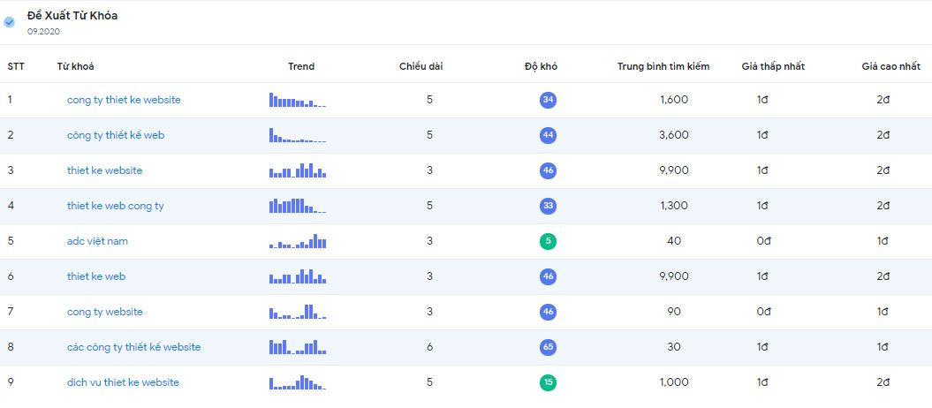Viewport: 932px width, 408px height.
Task: Click the 'Từ khoá' column header
Action: point(75,66)
